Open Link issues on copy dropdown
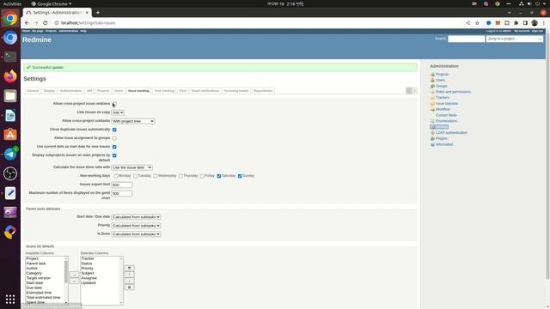The width and height of the screenshot is (550, 309). [118, 112]
